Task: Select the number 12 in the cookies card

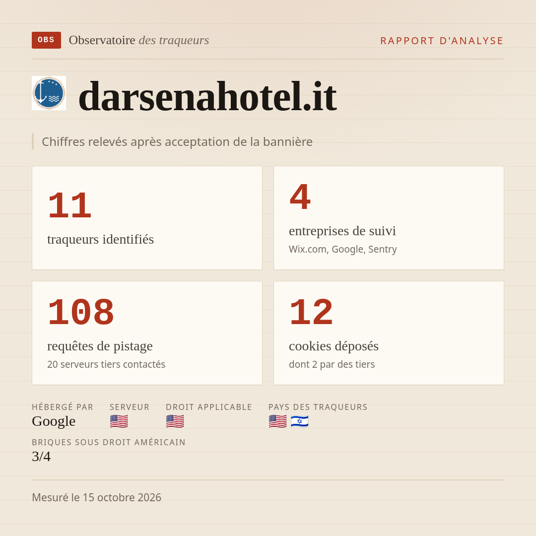Action: click(311, 312)
